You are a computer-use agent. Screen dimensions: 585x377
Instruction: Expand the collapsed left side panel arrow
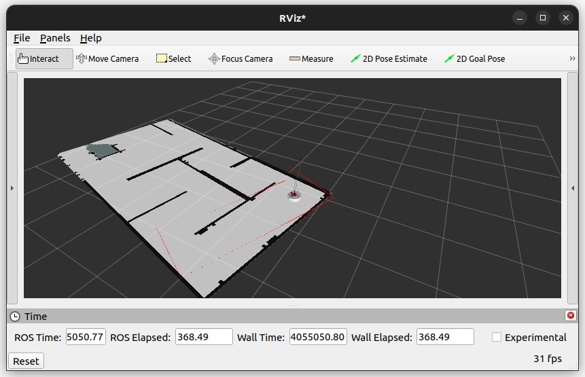12,188
